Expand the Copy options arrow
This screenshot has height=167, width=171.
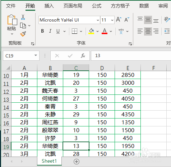[x=29, y=25]
